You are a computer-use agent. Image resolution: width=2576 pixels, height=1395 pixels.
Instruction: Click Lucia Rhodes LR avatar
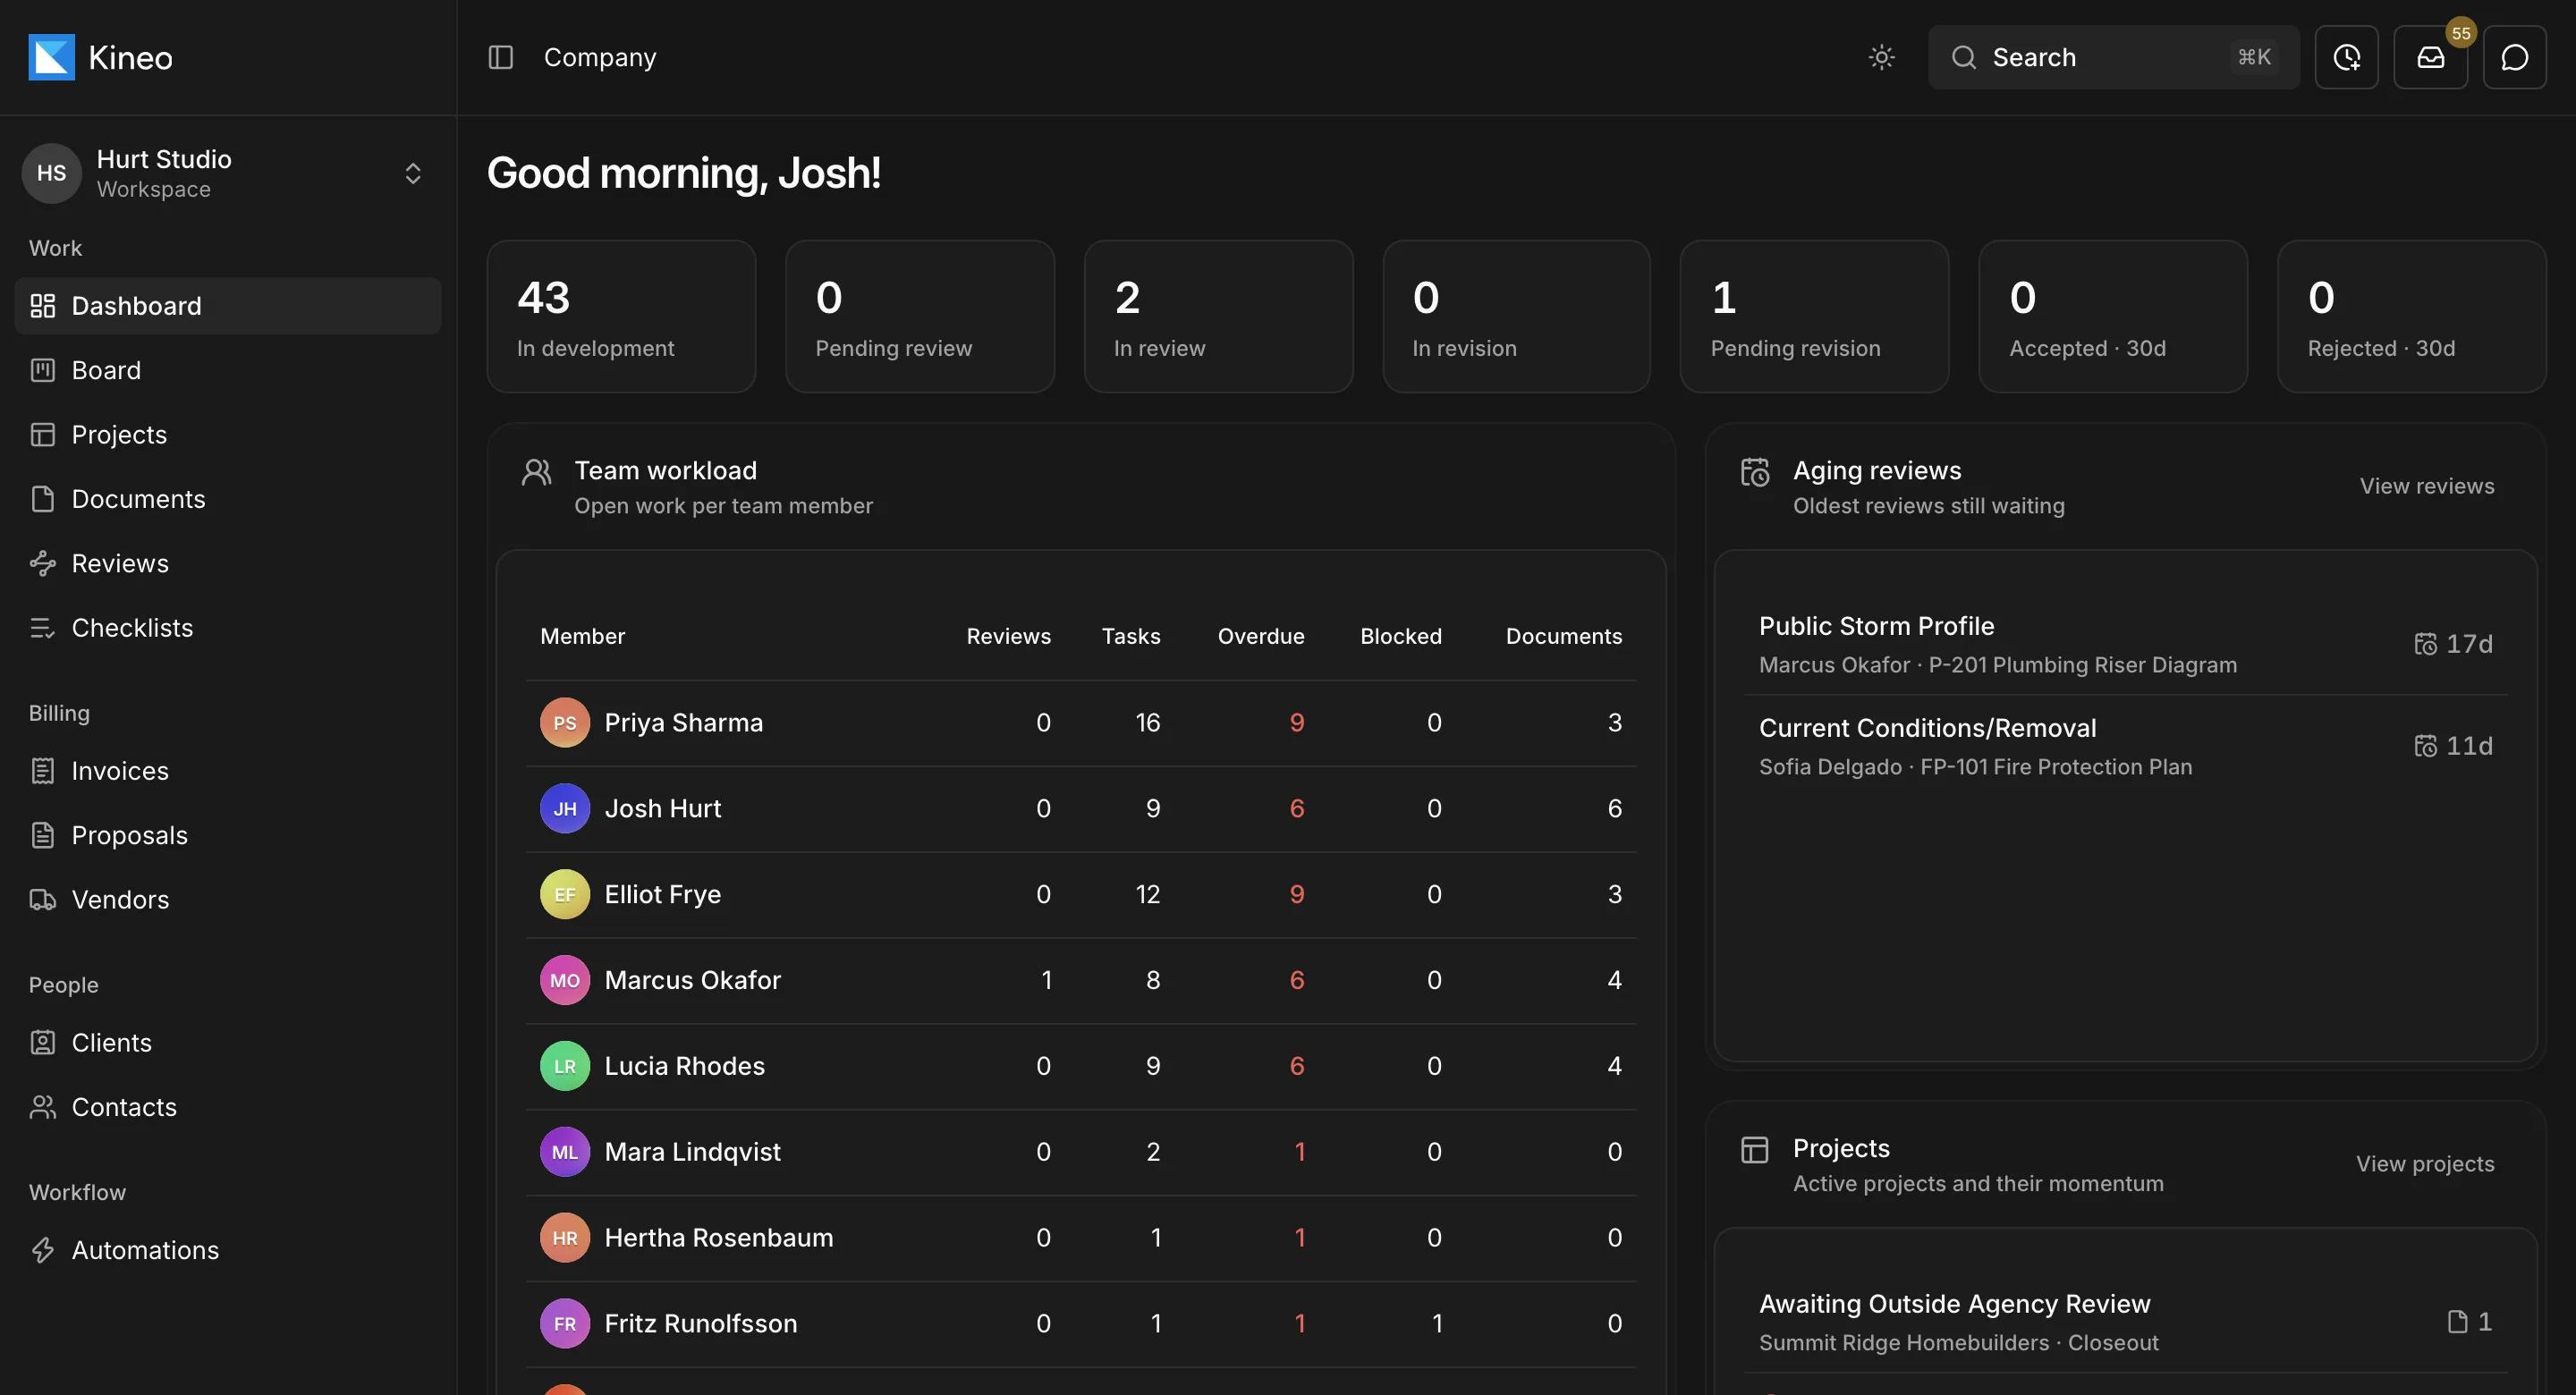pos(565,1066)
